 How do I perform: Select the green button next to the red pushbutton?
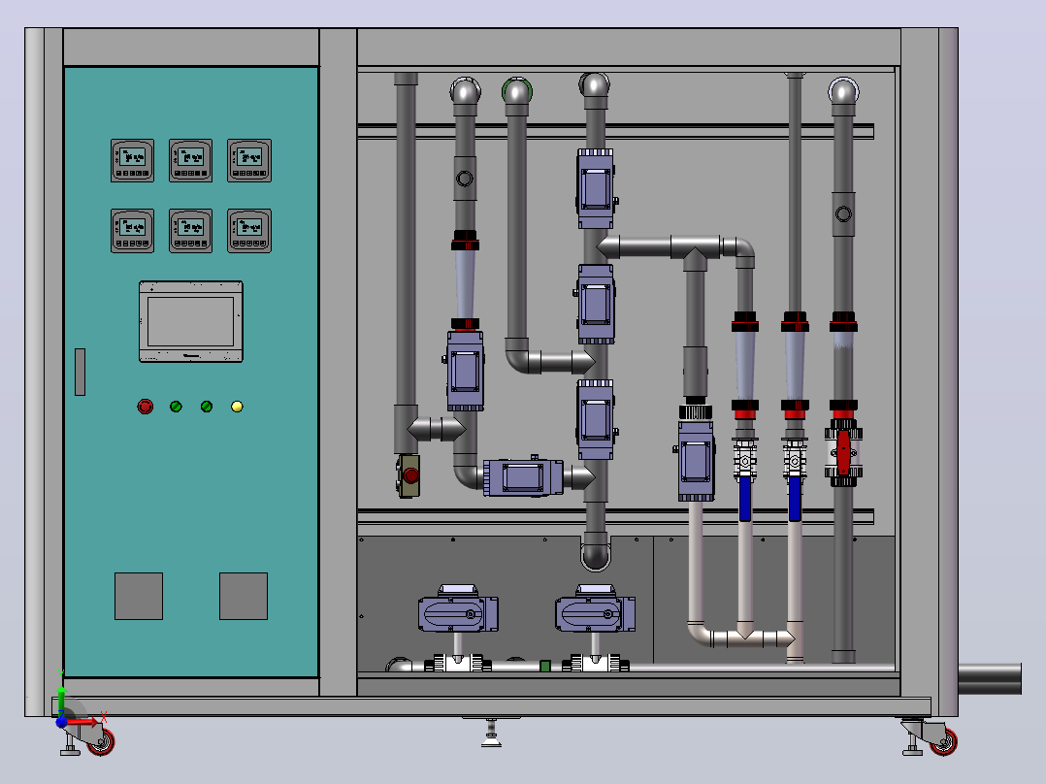point(177,407)
